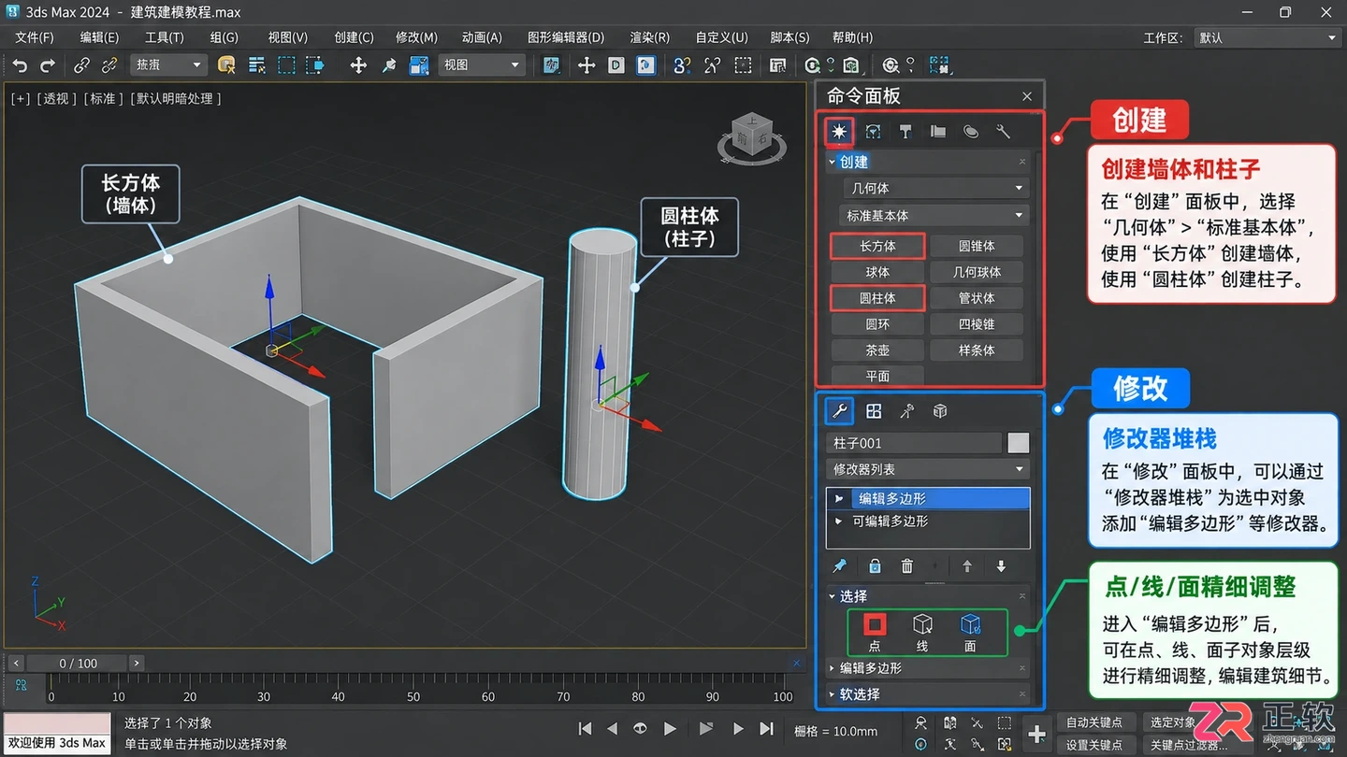Click the Redo arrow in main toolbar
Image resolution: width=1347 pixels, height=757 pixels.
pos(48,65)
